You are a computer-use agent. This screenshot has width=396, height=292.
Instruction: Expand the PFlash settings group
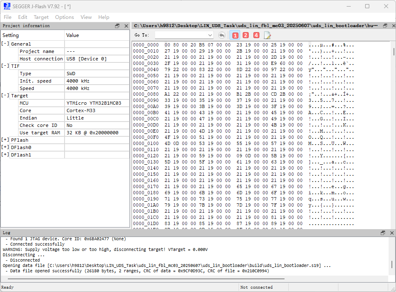tap(5, 140)
